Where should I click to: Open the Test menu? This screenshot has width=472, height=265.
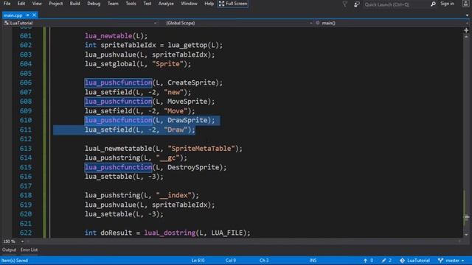[x=147, y=4]
